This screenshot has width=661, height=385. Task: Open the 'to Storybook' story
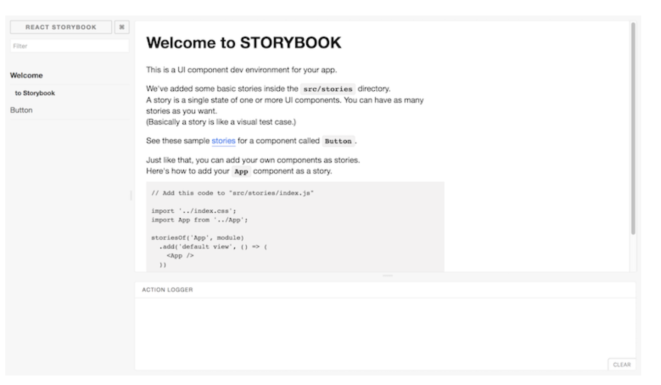pyautogui.click(x=35, y=93)
